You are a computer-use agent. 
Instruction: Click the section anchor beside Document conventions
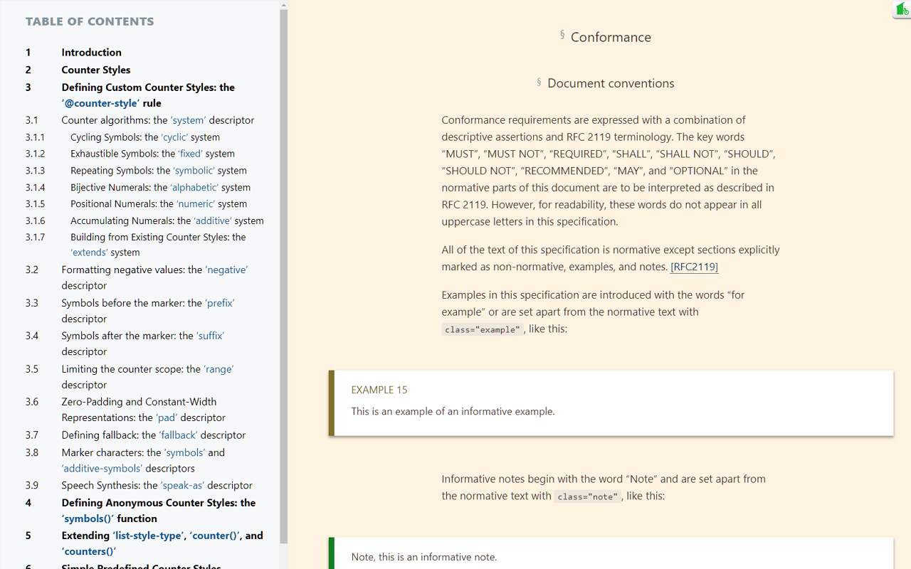coord(539,82)
